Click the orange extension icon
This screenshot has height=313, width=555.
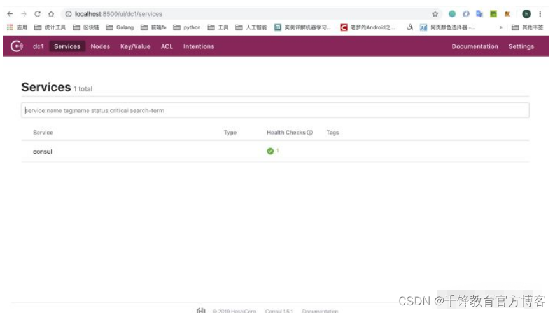tap(507, 14)
